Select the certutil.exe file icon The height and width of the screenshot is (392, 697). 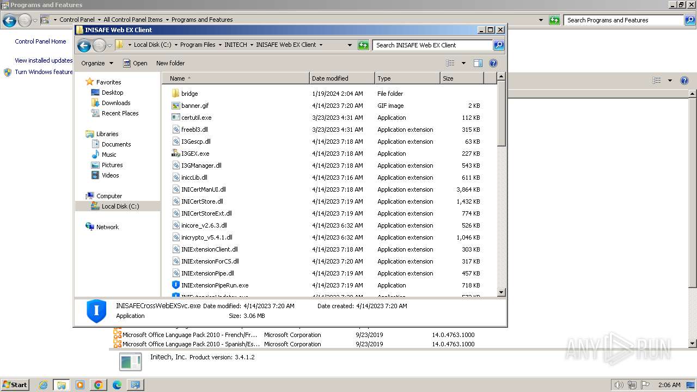[x=175, y=118]
